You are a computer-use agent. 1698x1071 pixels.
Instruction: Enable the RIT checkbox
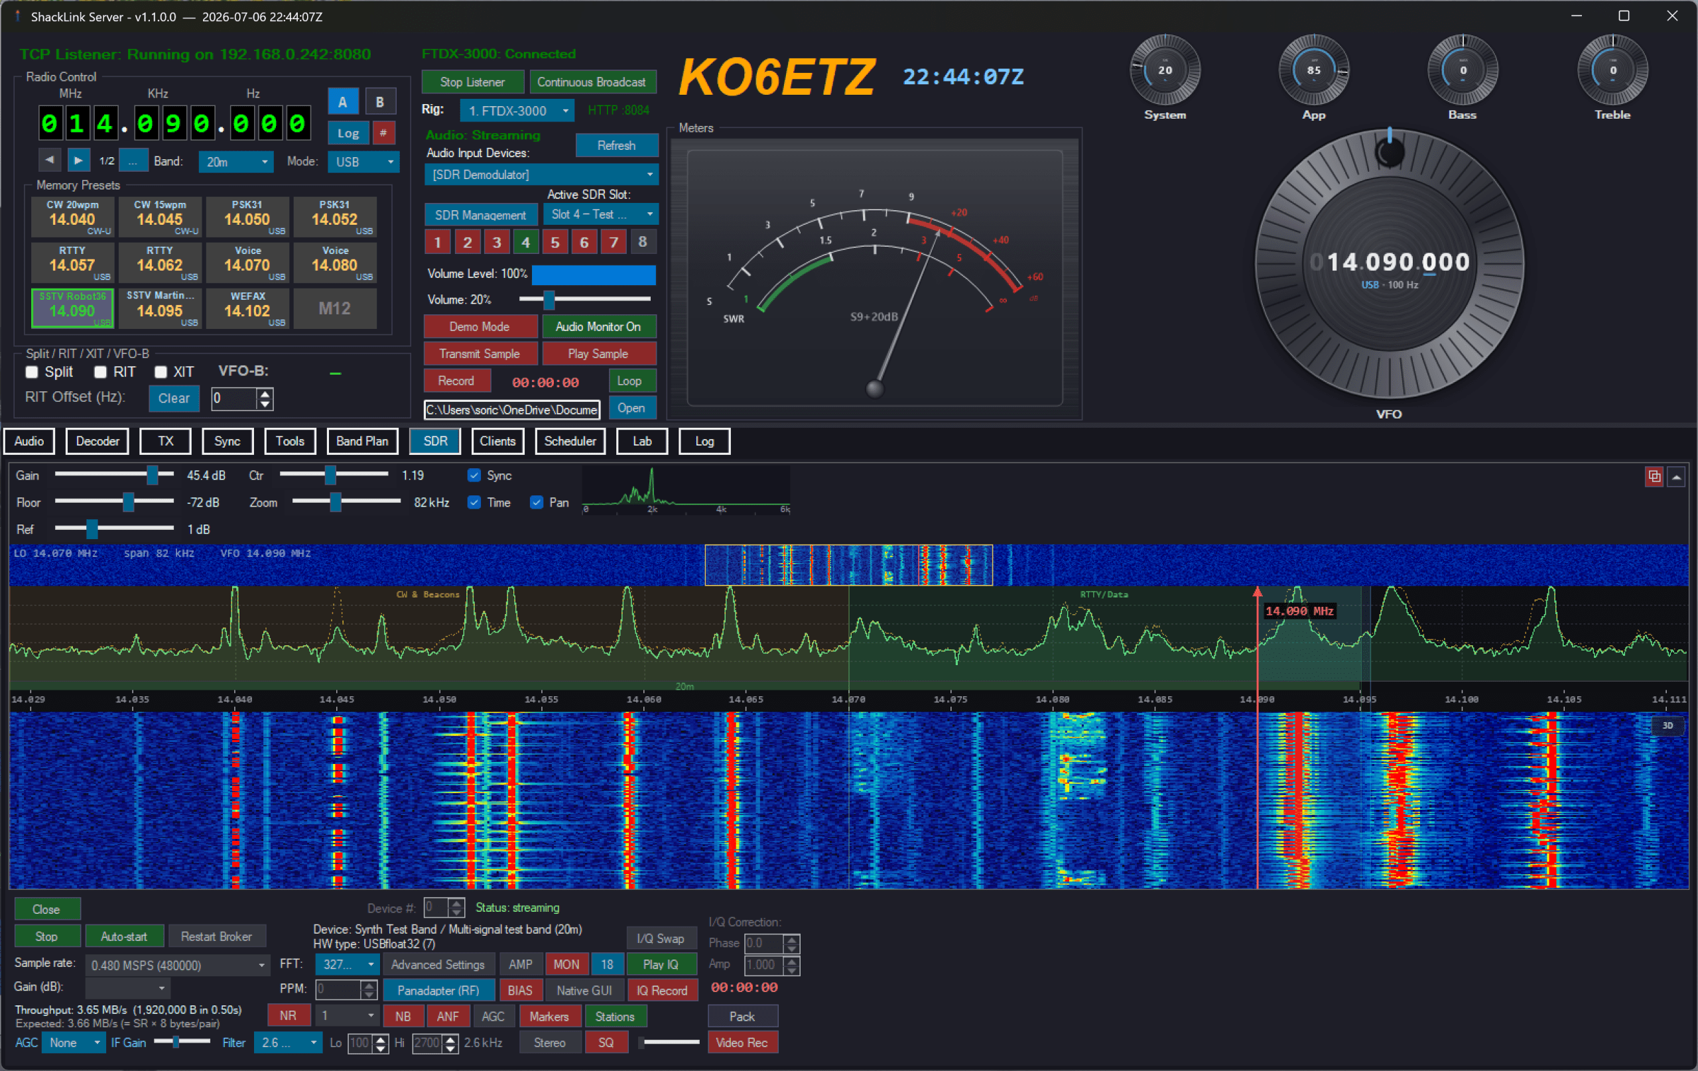100,372
